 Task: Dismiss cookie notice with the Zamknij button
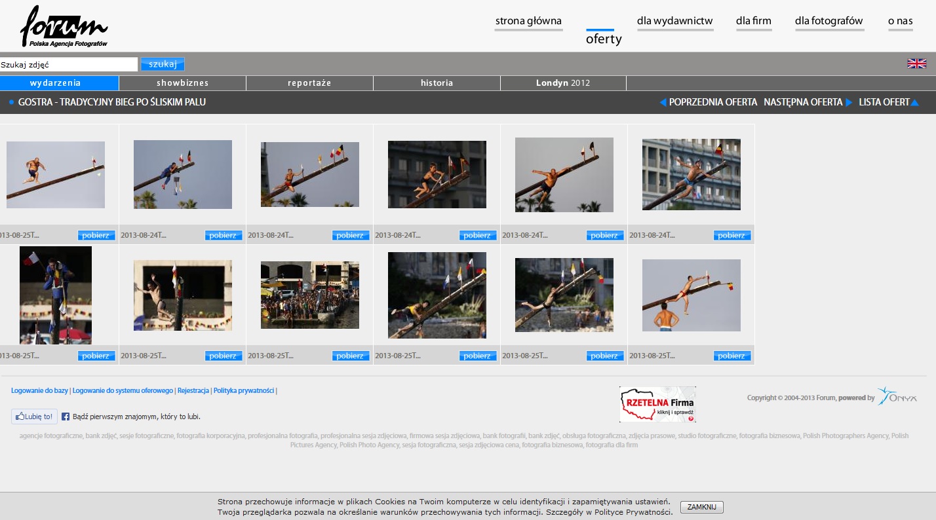coord(701,508)
